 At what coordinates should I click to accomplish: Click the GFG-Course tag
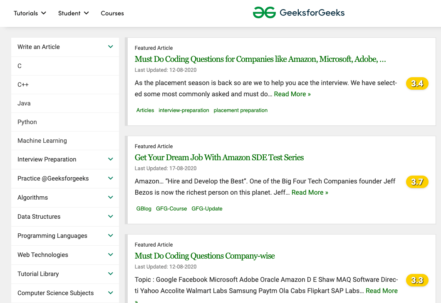171,209
